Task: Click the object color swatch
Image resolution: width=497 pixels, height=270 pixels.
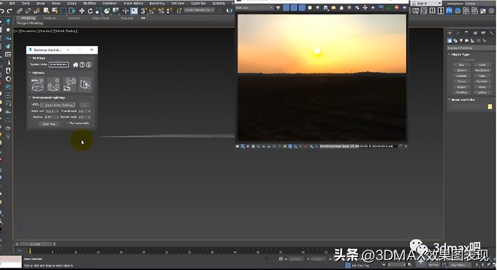Action: coord(490,106)
